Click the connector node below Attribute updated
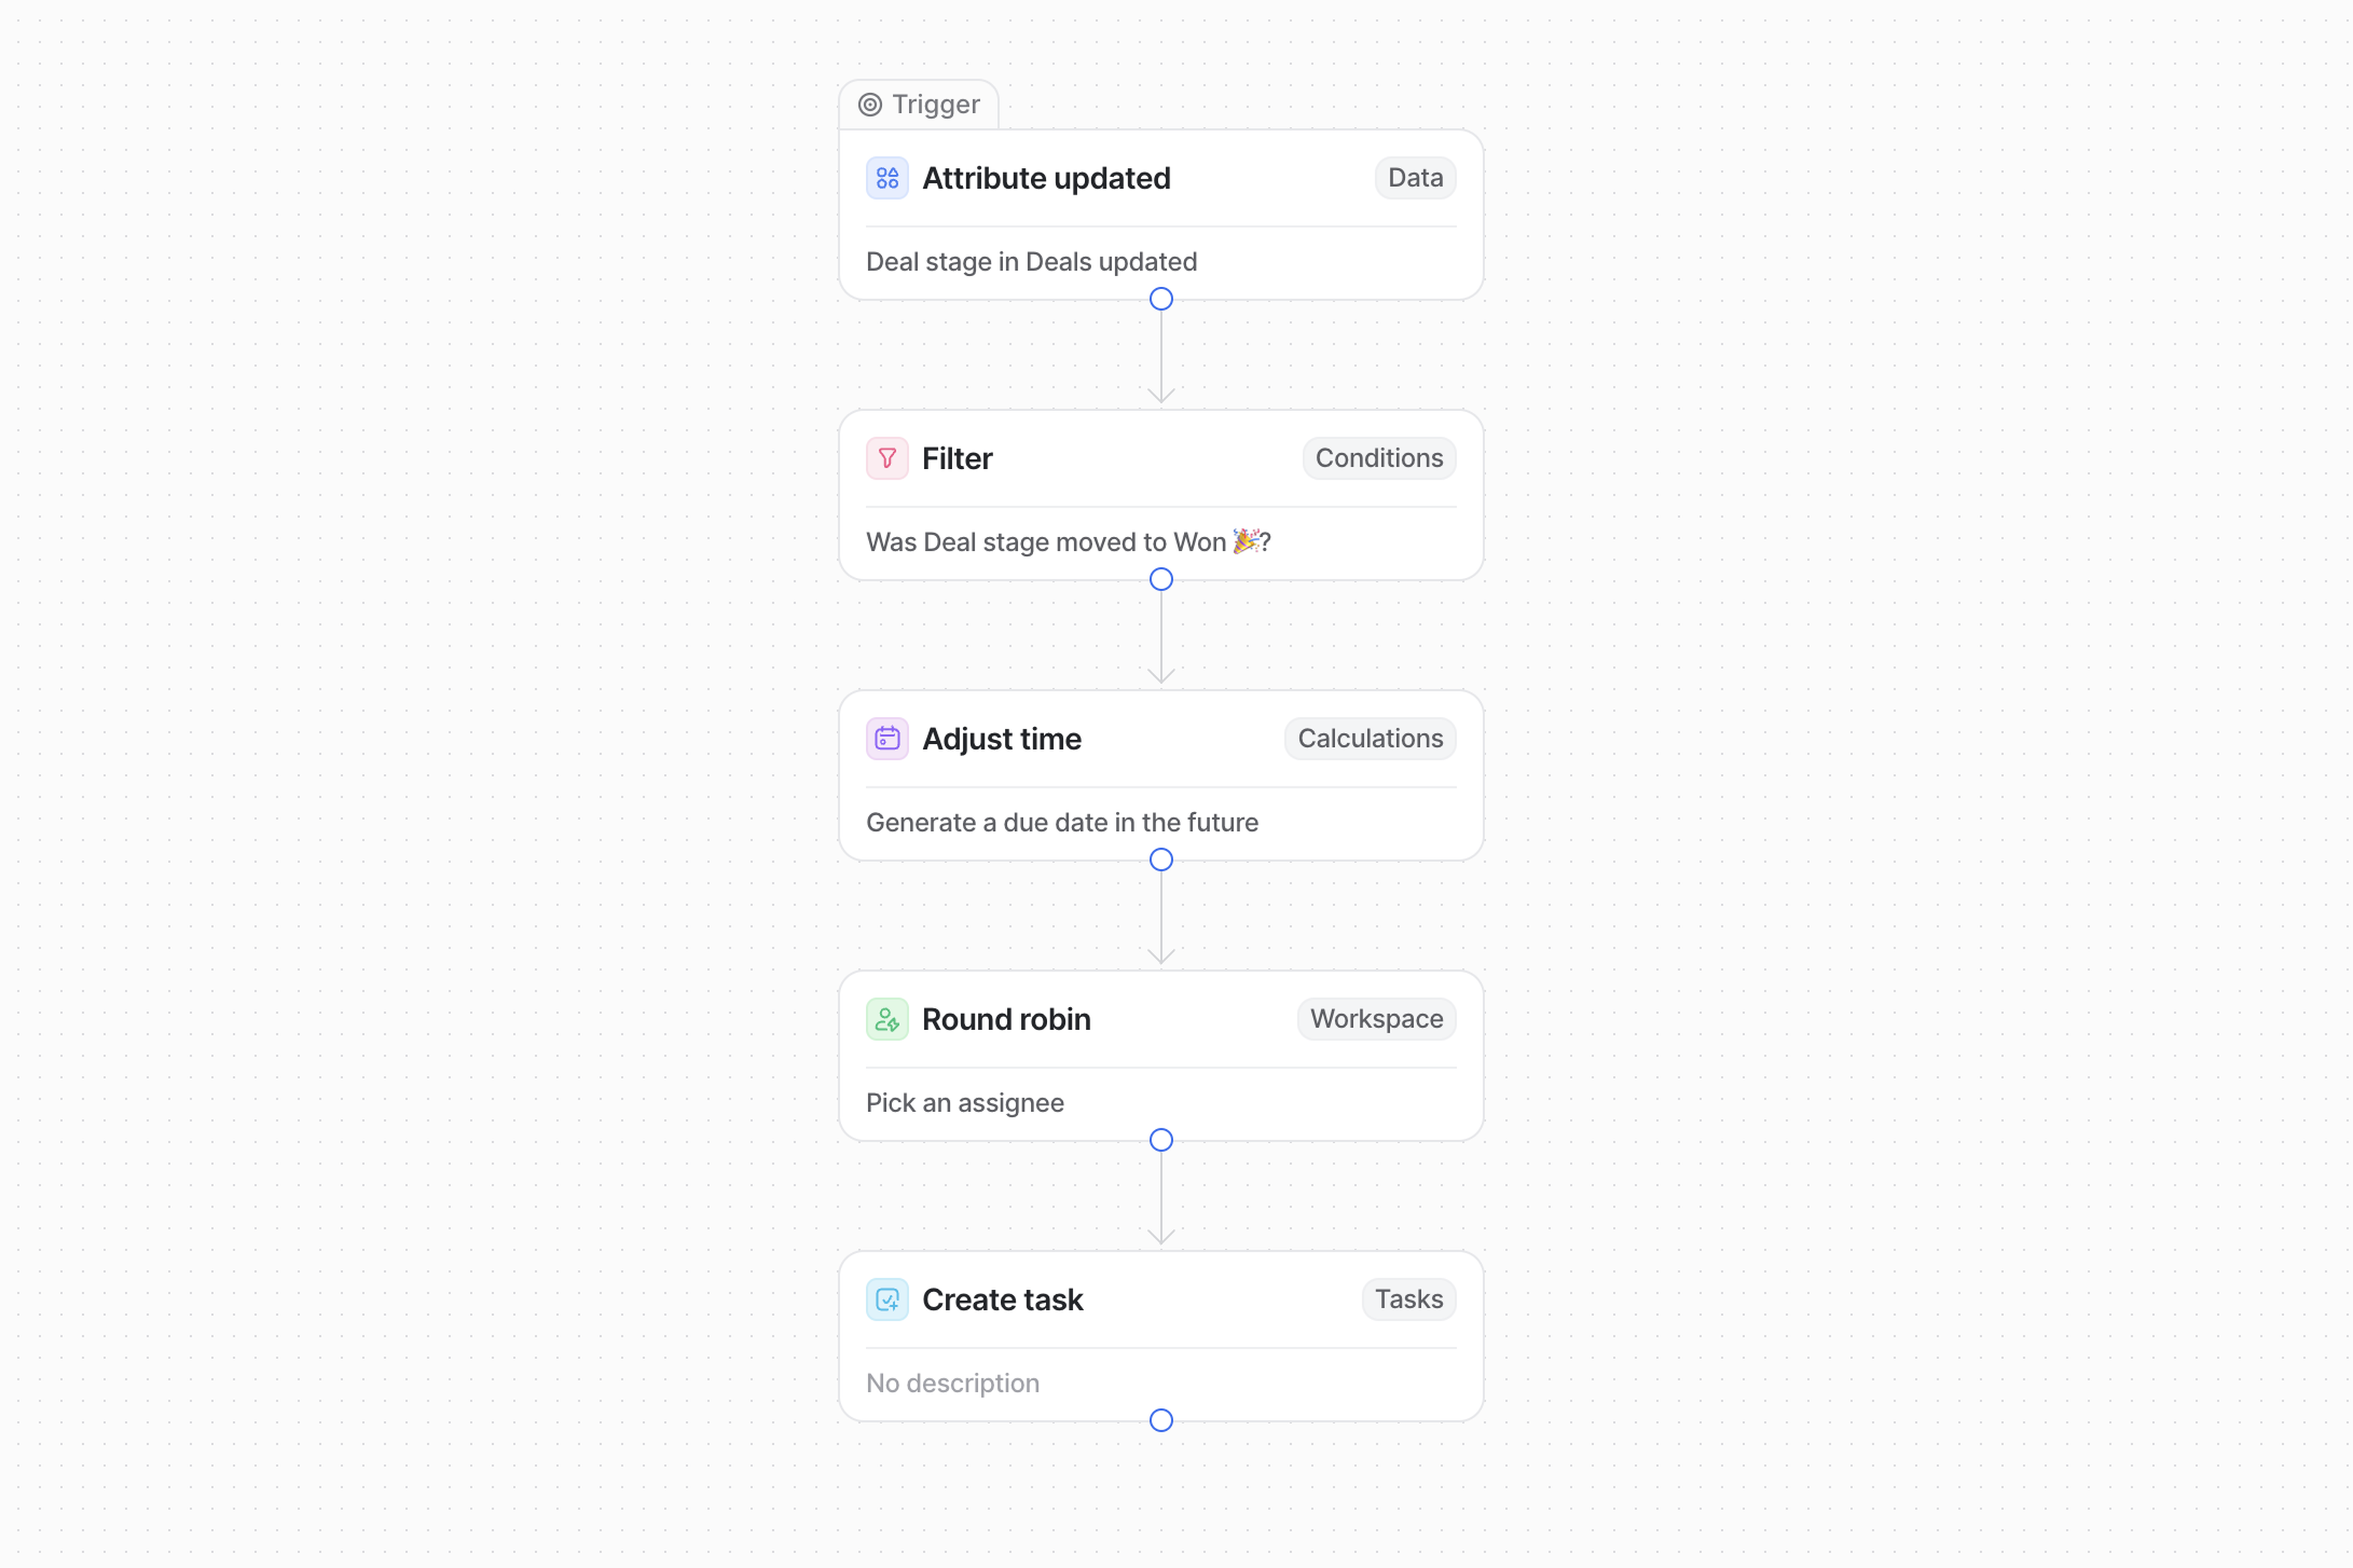The width and height of the screenshot is (2353, 1568). (x=1161, y=299)
